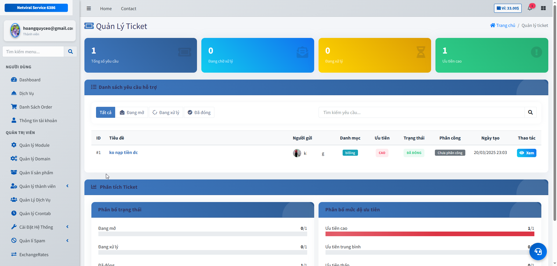Toggle the hamburger sidebar menu icon
The width and height of the screenshot is (557, 266).
click(x=89, y=8)
